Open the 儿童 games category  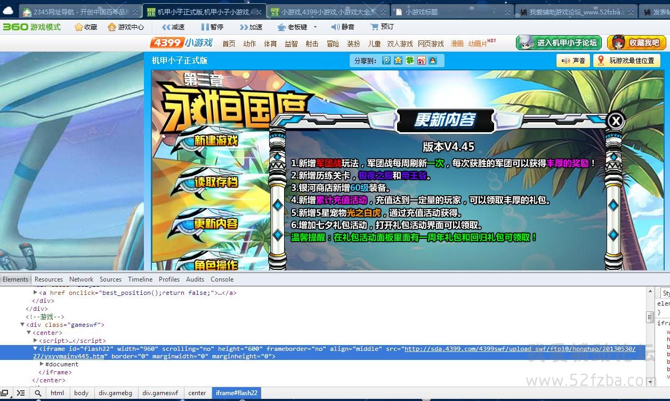pyautogui.click(x=374, y=44)
